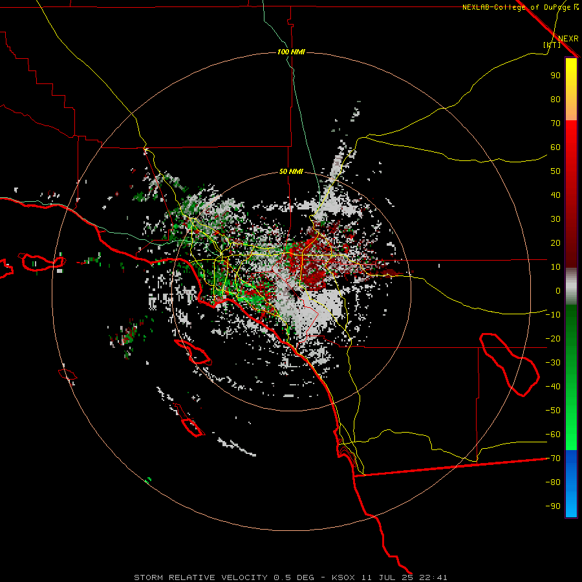The width and height of the screenshot is (582, 582).
Task: Click the 20 value on the velocity scale
Action: pyautogui.click(x=555, y=242)
